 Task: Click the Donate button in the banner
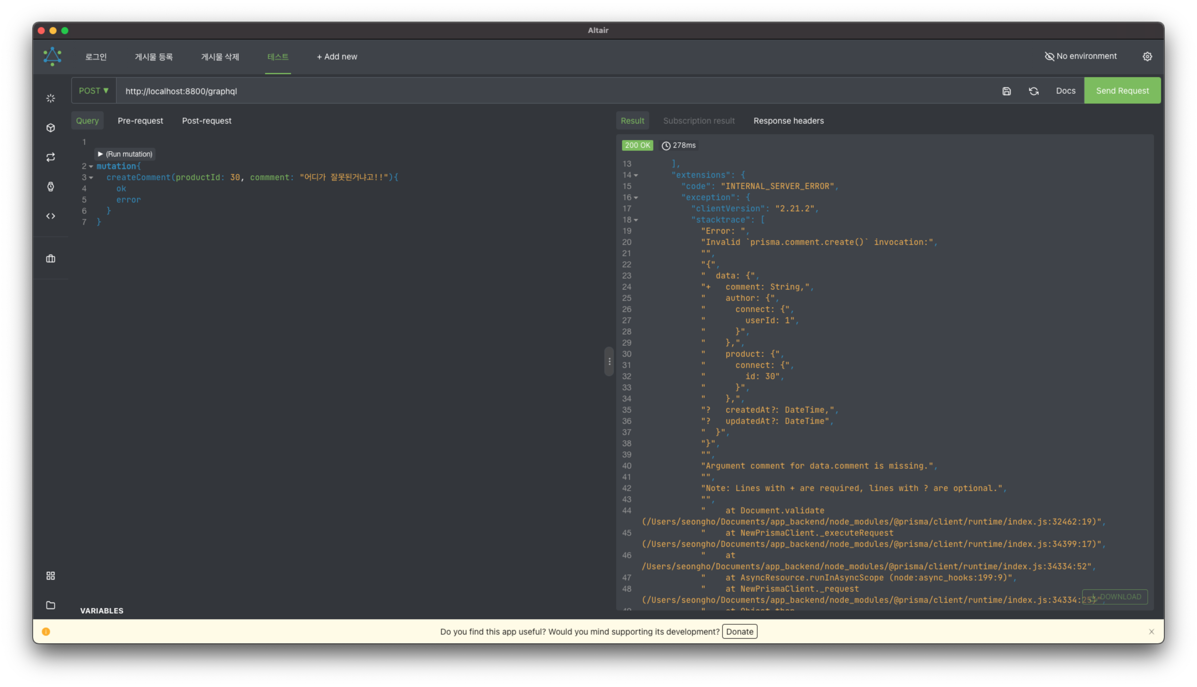(739, 631)
